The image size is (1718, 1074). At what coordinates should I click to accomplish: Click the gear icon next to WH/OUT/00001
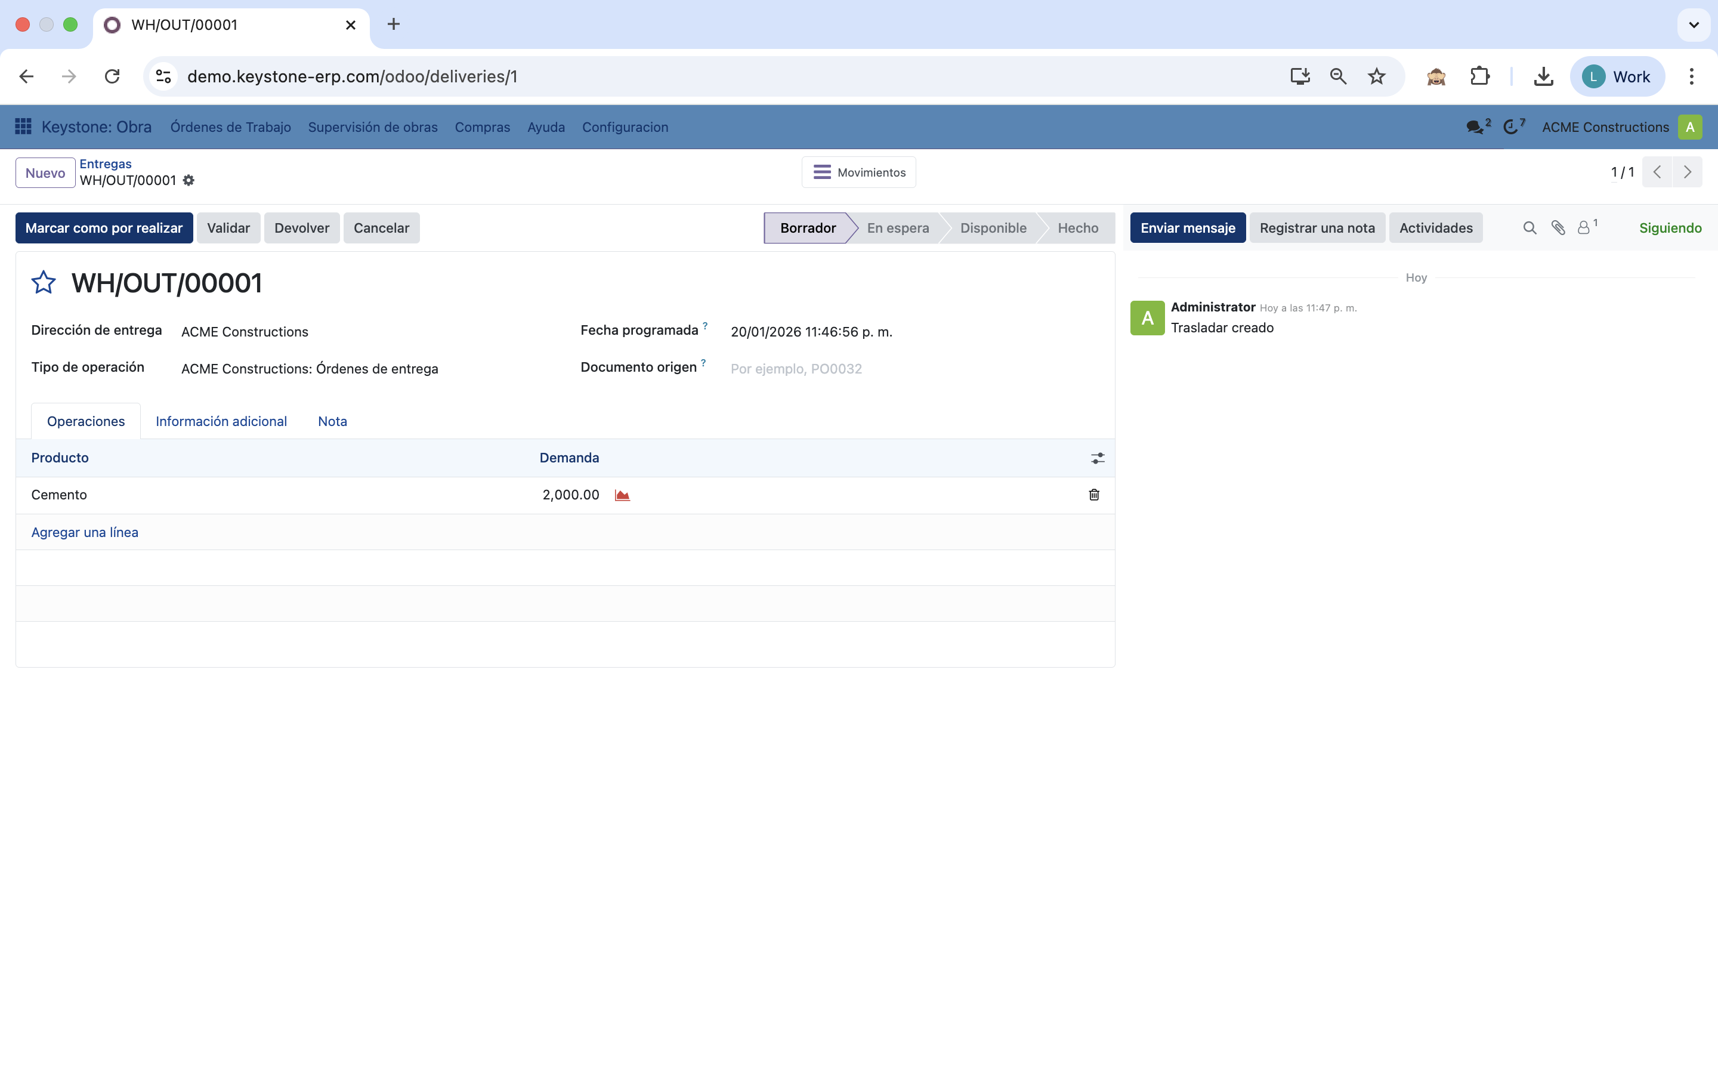click(188, 180)
